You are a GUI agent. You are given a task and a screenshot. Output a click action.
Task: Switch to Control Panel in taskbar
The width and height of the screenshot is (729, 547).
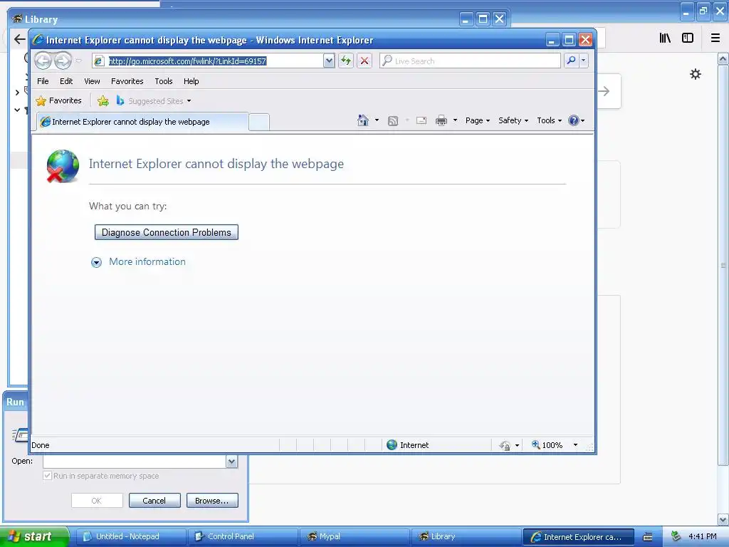pyautogui.click(x=242, y=537)
